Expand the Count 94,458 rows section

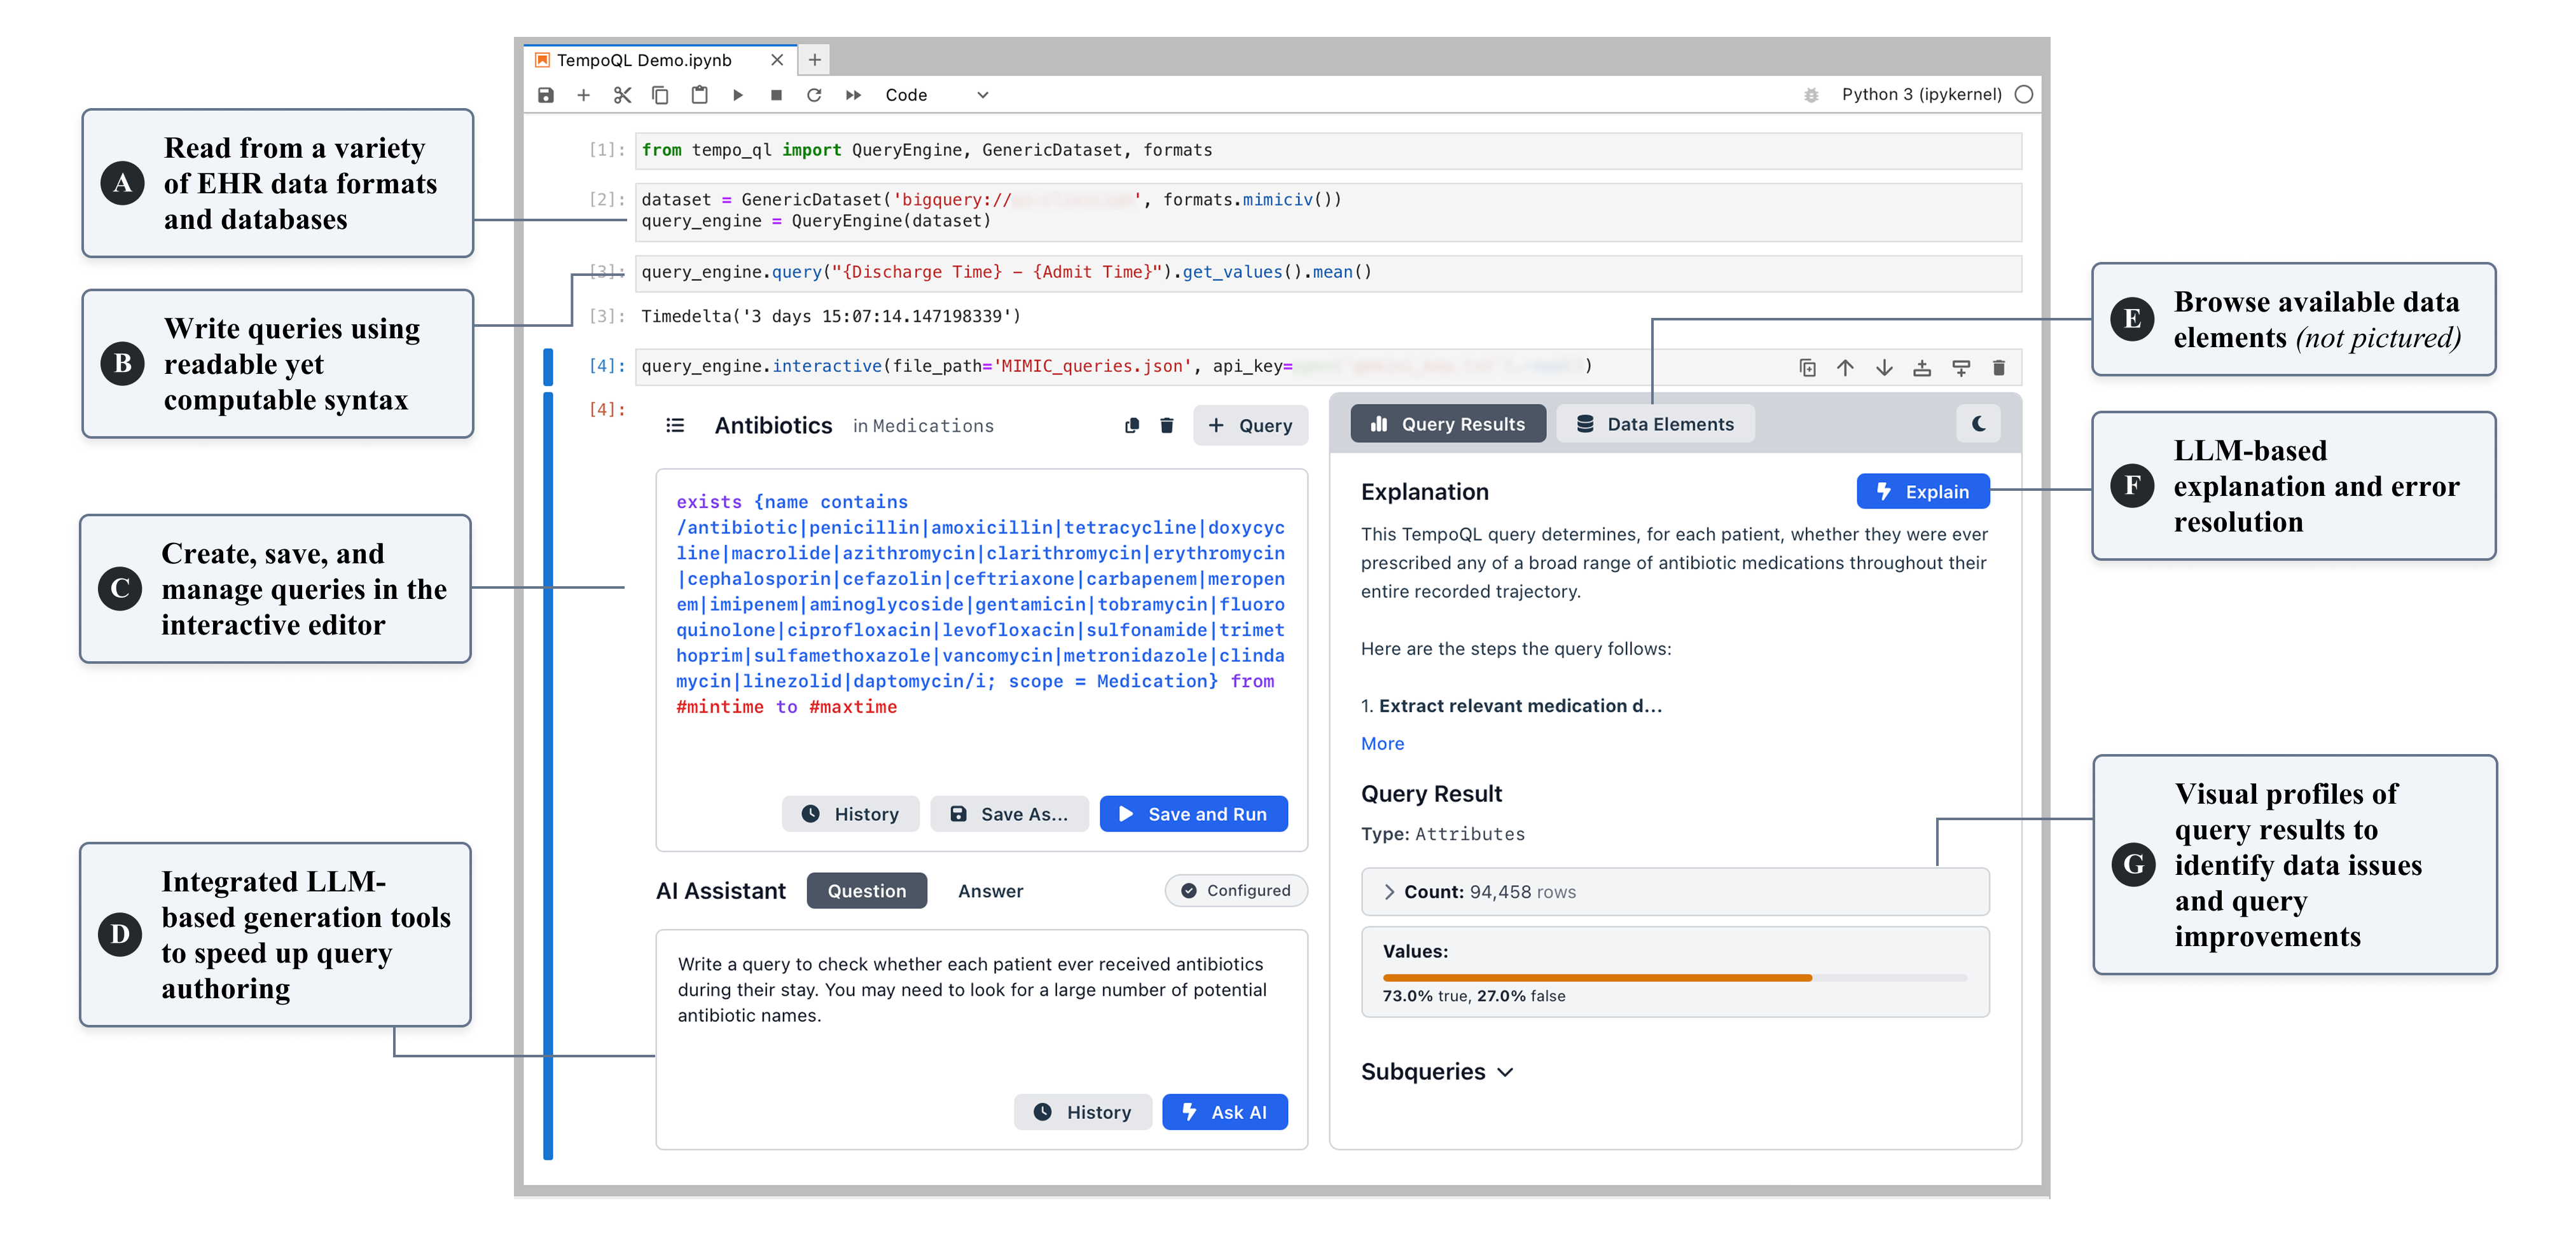click(1389, 892)
